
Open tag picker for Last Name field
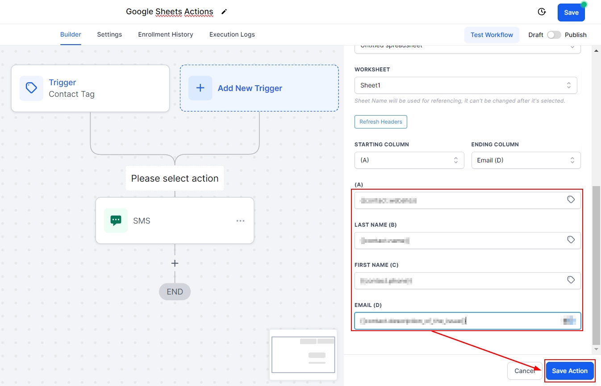point(571,240)
